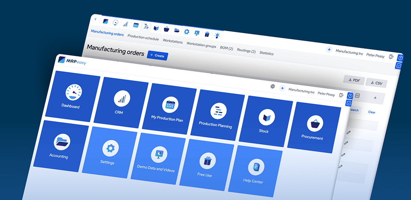Open the Settings gear icon in rear toolbar
Viewport: 411px width, 200px height.
(x=187, y=32)
